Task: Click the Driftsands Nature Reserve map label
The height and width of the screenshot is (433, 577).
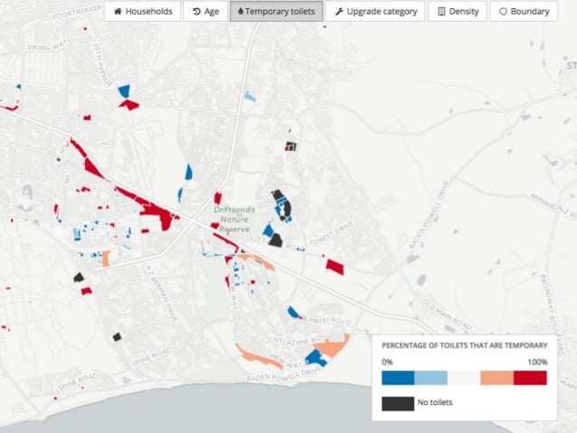Action: pyautogui.click(x=234, y=220)
